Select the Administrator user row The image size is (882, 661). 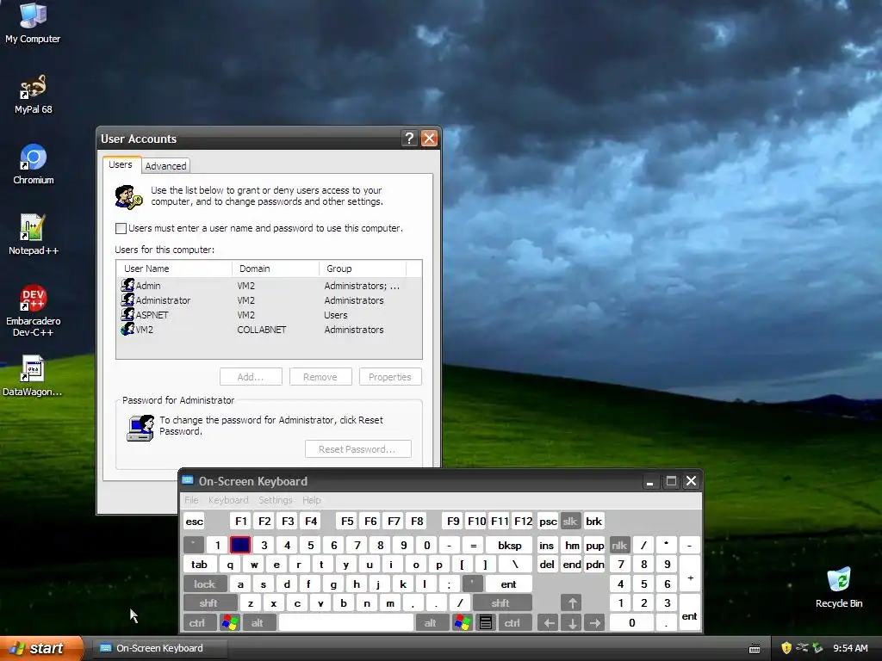click(x=269, y=300)
